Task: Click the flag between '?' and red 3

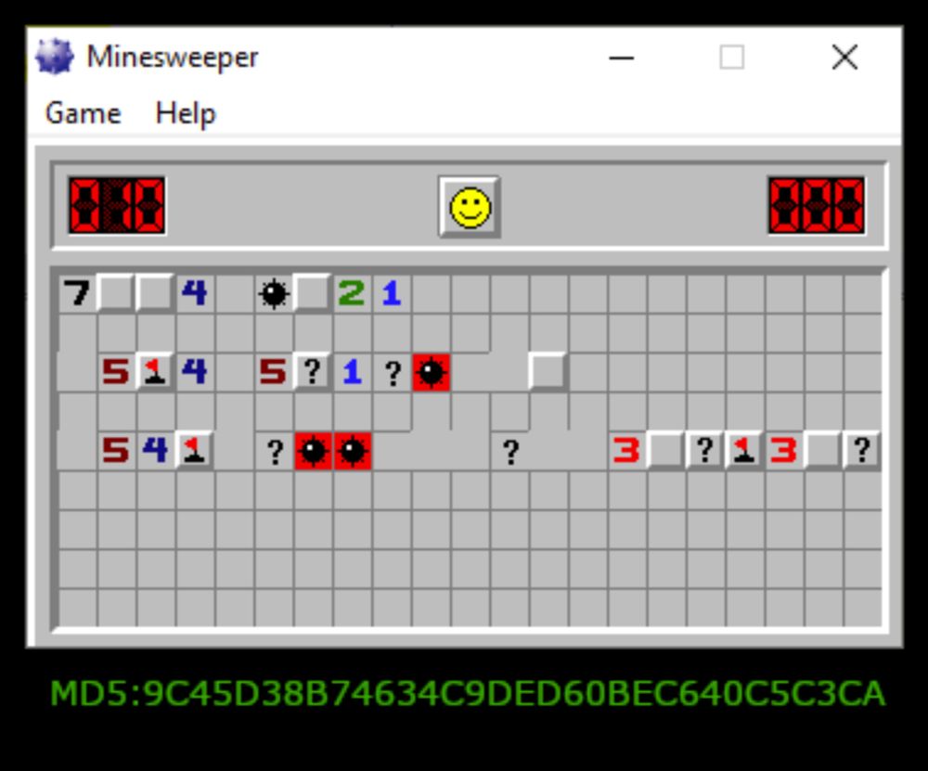Action: coord(744,451)
